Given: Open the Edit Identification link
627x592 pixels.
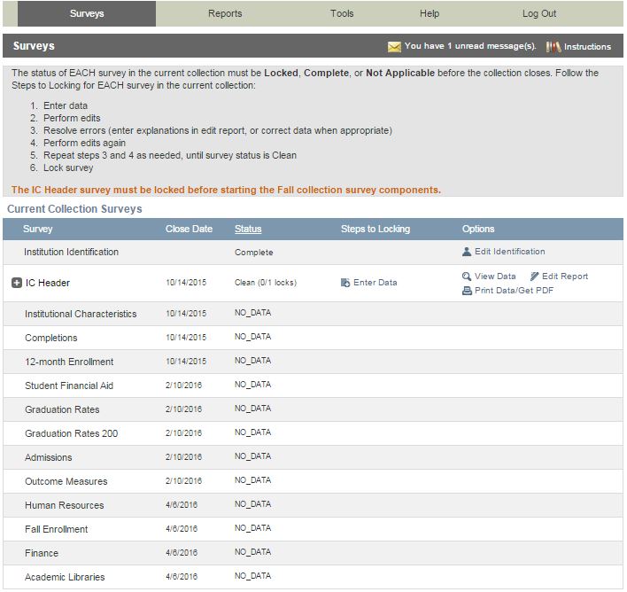Looking at the screenshot, I should tap(509, 252).
